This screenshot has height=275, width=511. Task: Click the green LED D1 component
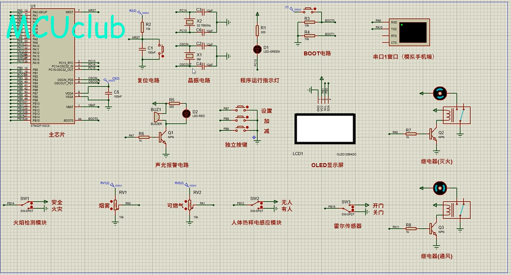click(257, 49)
